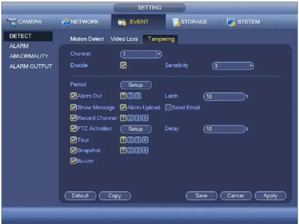Go to the NETWORK tab
299x224 pixels.
[84, 22]
